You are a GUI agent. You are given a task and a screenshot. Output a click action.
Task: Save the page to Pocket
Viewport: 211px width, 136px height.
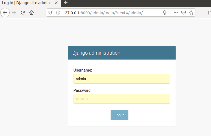[x=184, y=13]
